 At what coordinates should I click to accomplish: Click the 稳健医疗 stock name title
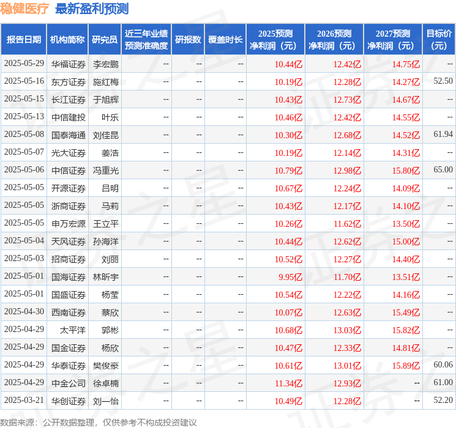click(24, 9)
